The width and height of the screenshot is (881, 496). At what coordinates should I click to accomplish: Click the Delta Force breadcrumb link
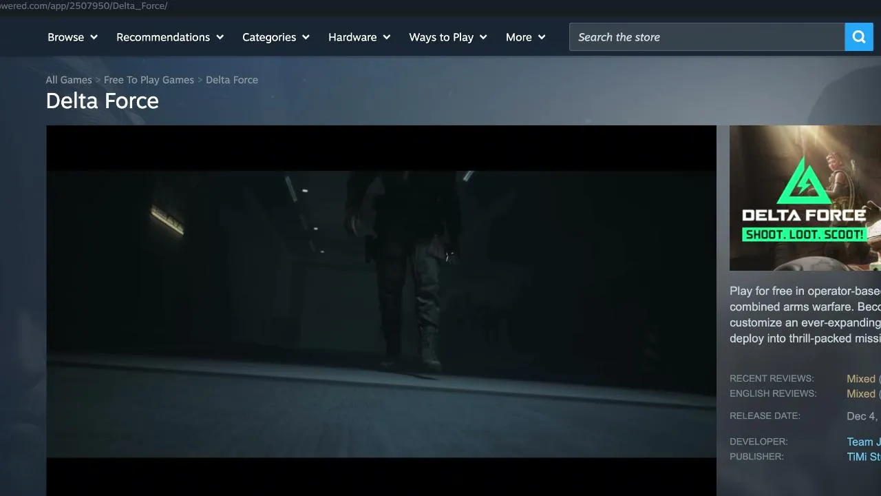(232, 80)
